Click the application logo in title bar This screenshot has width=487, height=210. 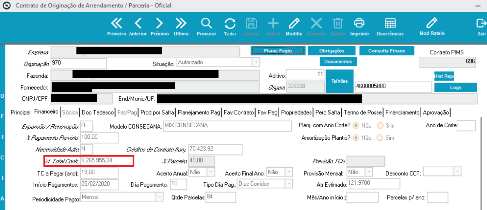[7, 6]
